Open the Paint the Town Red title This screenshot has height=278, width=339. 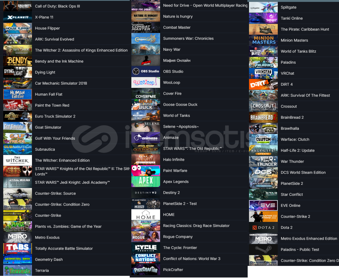[x=52, y=105]
